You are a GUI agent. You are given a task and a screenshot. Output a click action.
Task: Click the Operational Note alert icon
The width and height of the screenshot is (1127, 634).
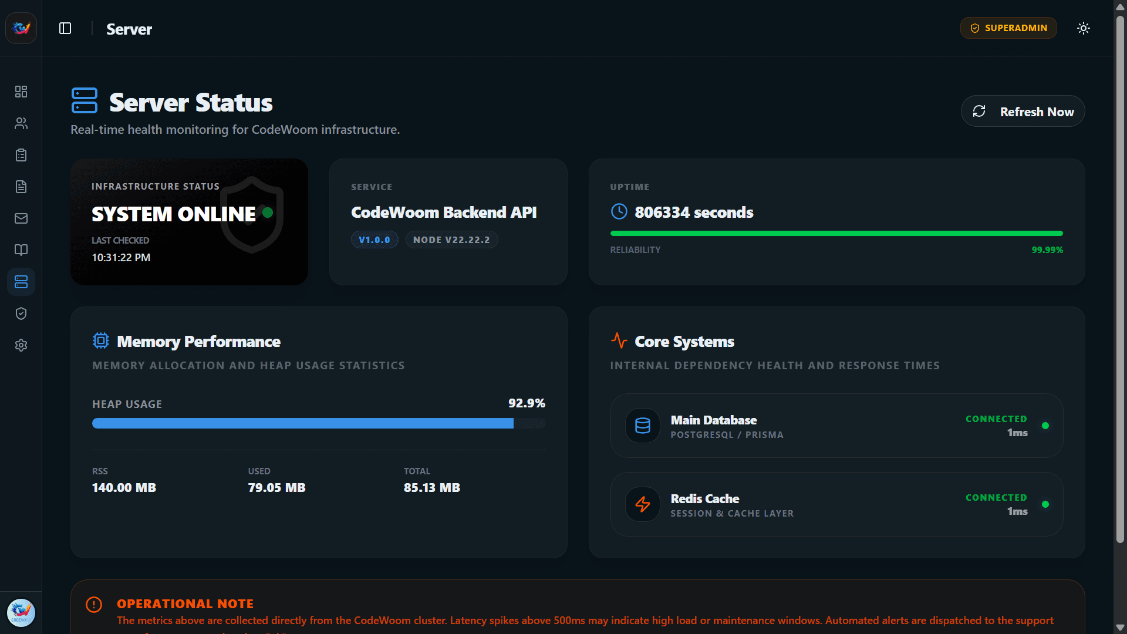click(94, 604)
